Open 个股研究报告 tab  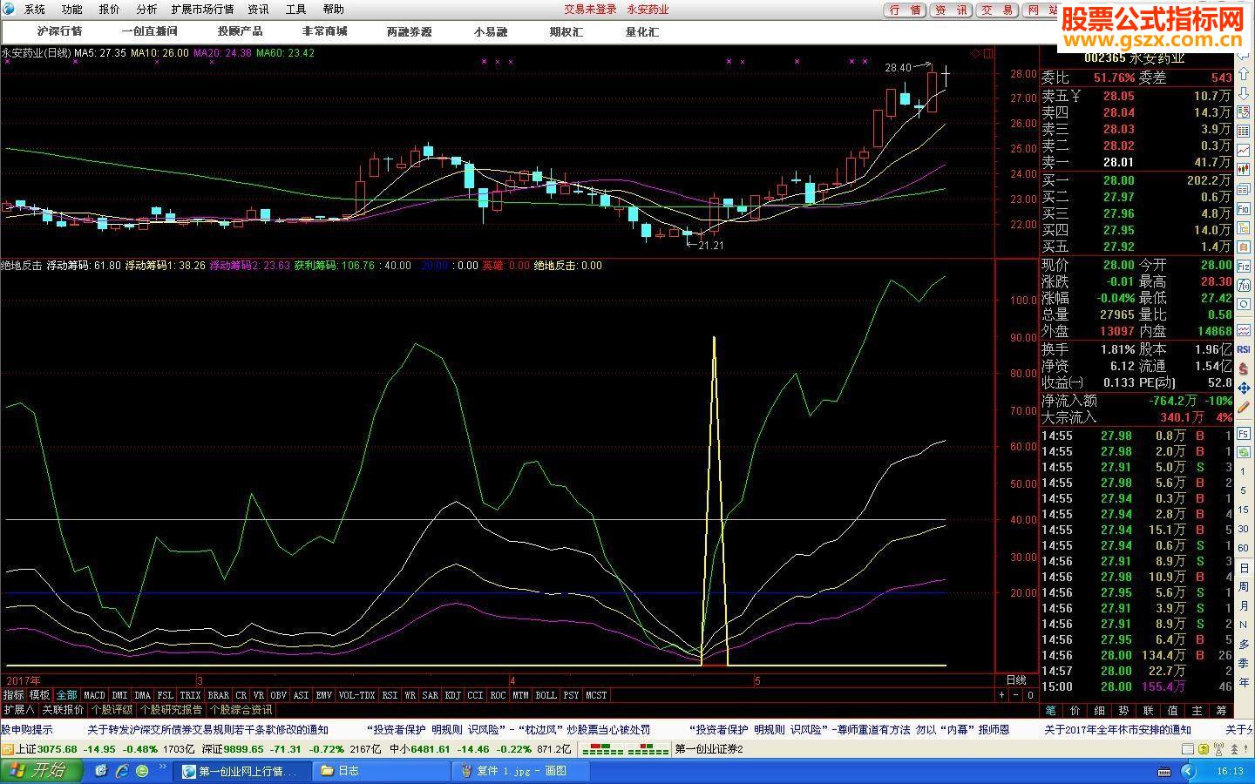tap(173, 710)
